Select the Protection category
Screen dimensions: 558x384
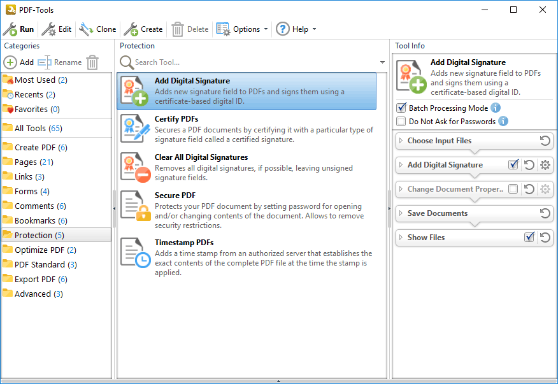tap(56, 235)
